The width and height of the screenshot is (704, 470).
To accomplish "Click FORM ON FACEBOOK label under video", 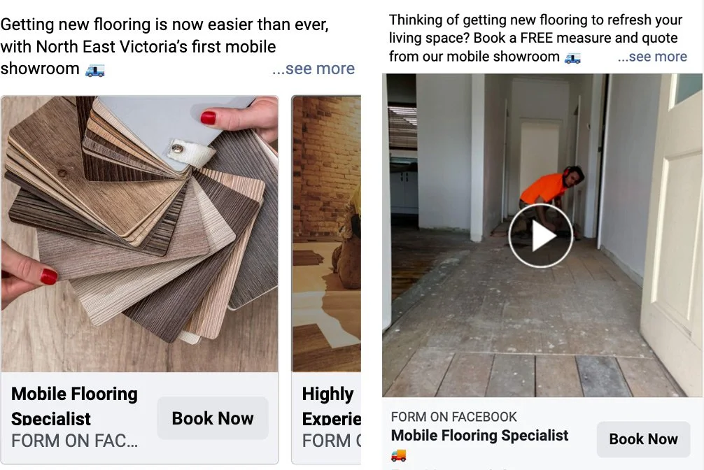I will point(454,417).
